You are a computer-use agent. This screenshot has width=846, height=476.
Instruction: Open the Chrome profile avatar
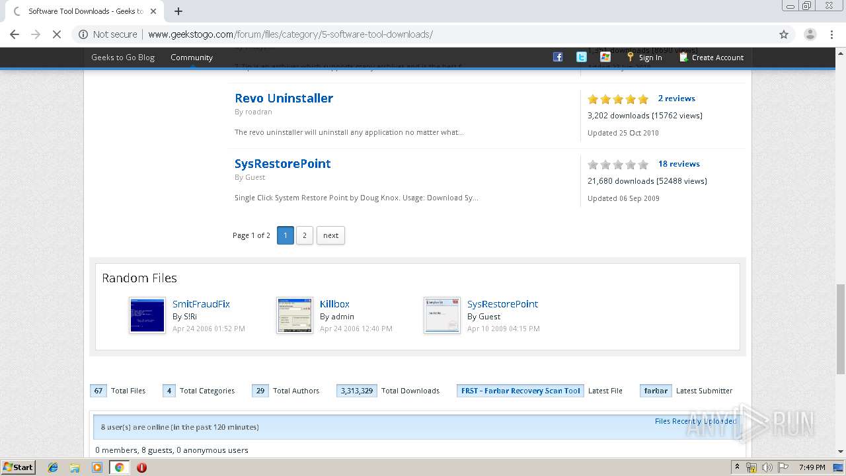click(810, 34)
